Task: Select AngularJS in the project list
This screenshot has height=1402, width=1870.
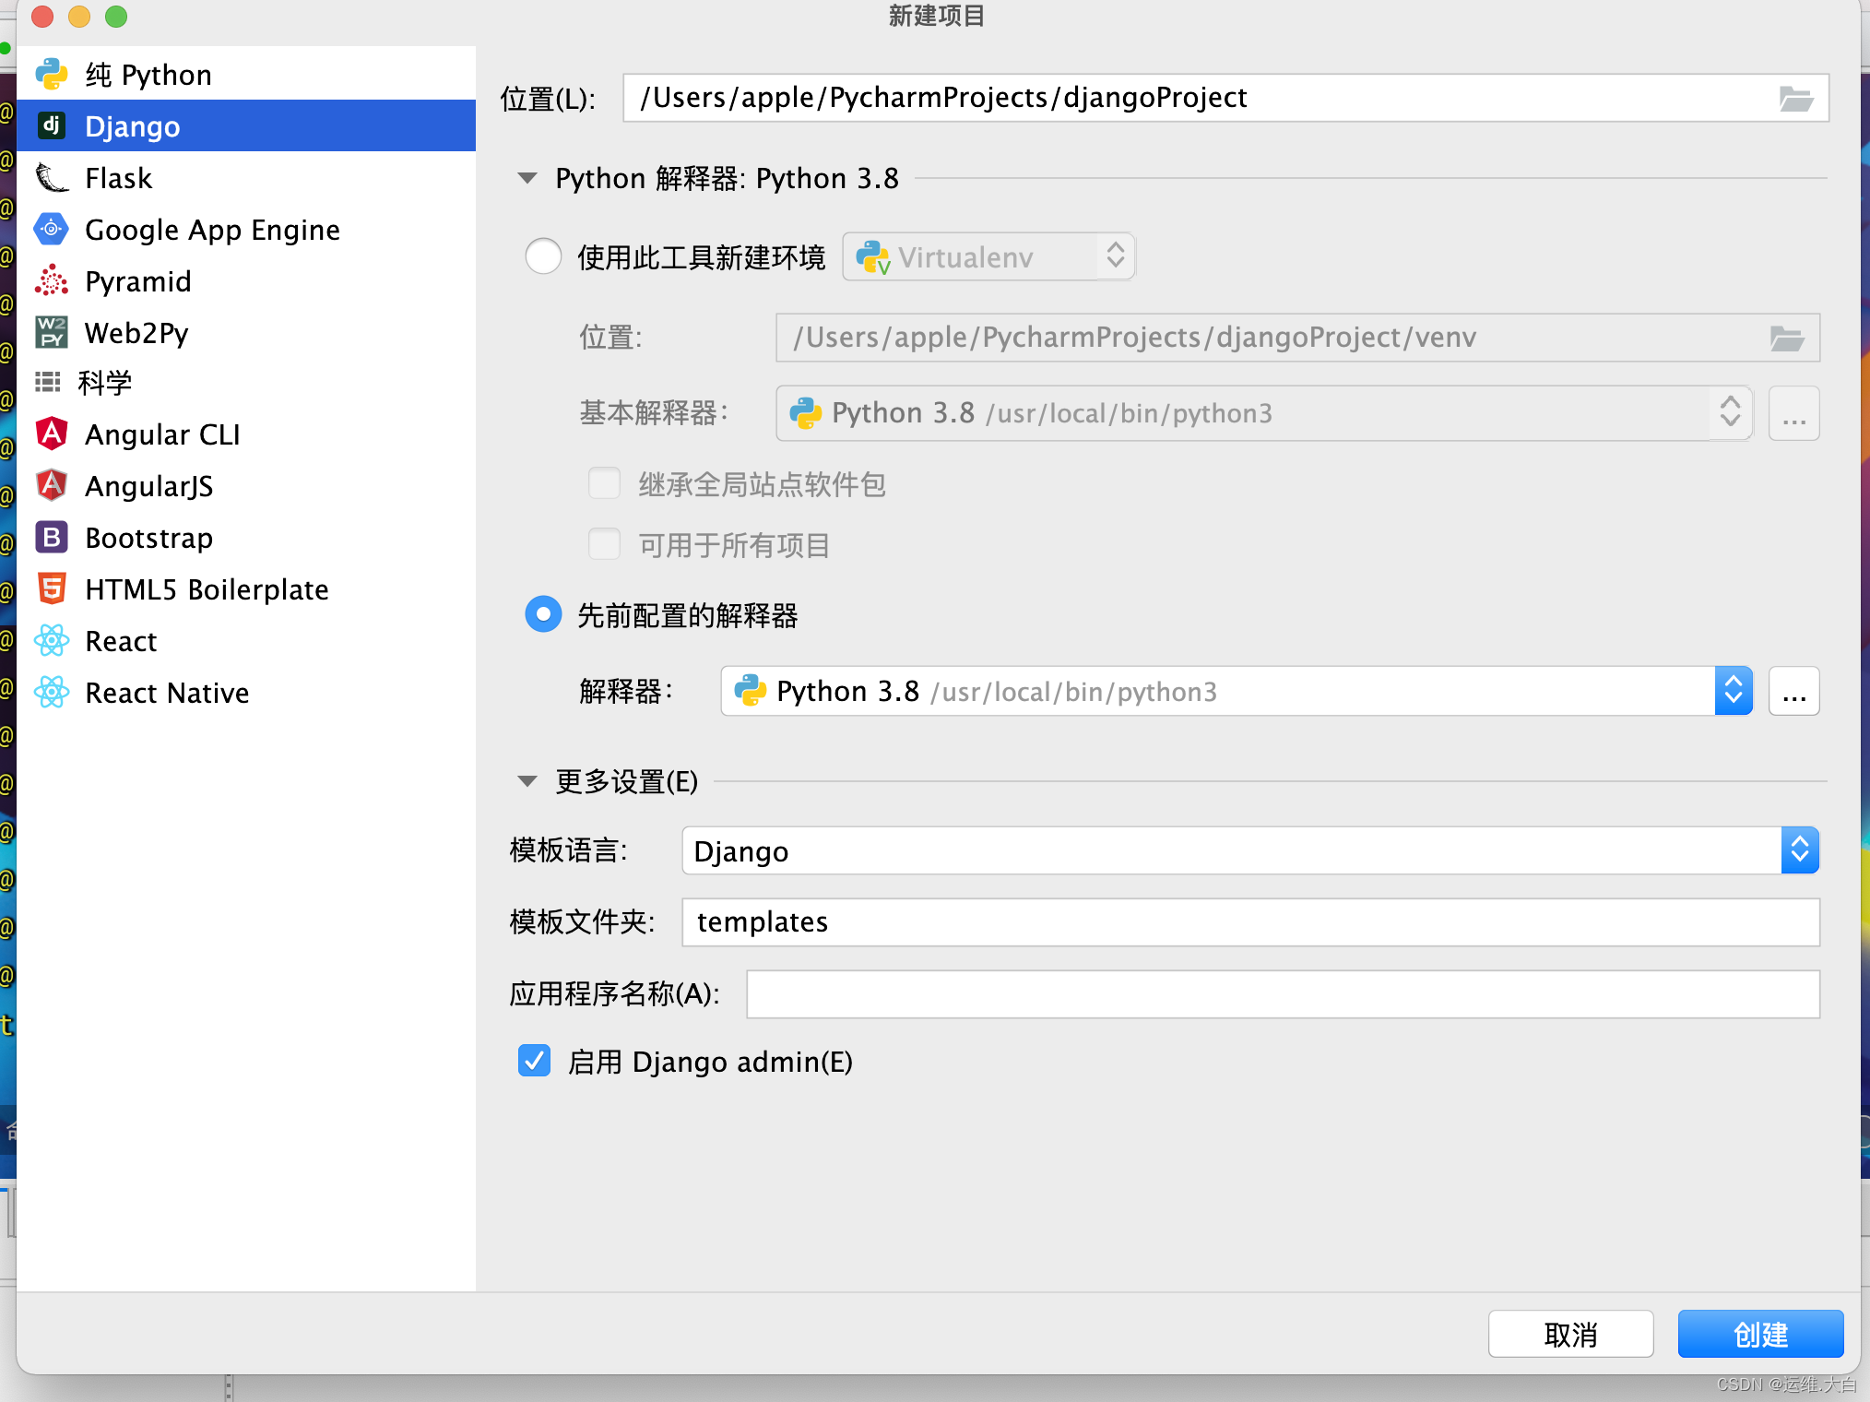Action: pyautogui.click(x=148, y=485)
